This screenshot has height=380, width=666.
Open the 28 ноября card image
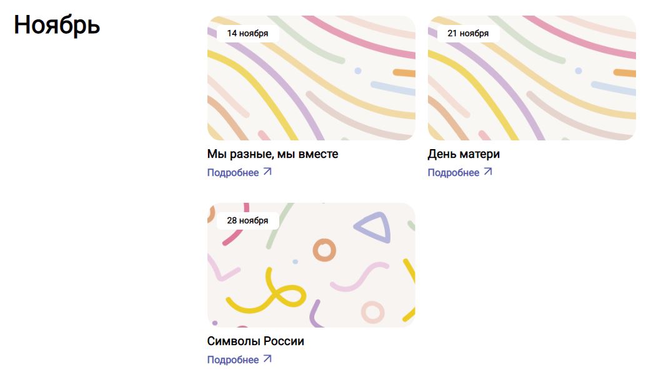pyautogui.click(x=311, y=265)
